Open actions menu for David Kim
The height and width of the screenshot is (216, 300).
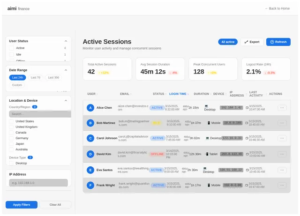tap(282, 154)
